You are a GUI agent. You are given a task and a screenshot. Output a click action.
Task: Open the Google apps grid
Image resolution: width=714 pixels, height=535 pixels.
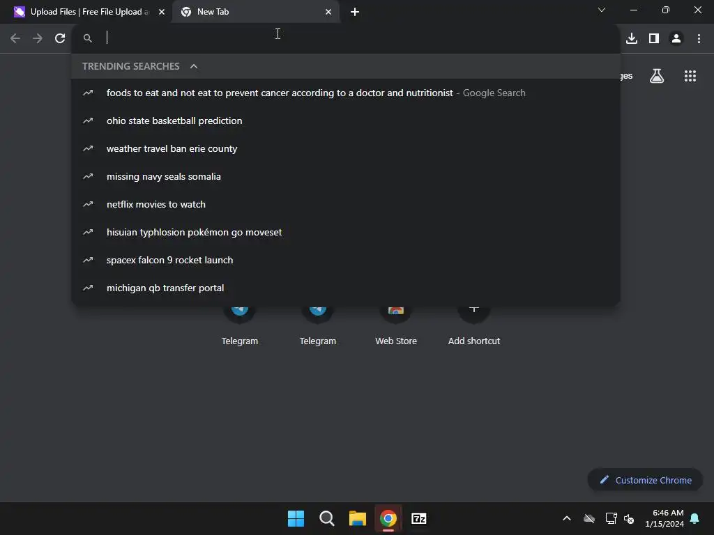point(690,76)
